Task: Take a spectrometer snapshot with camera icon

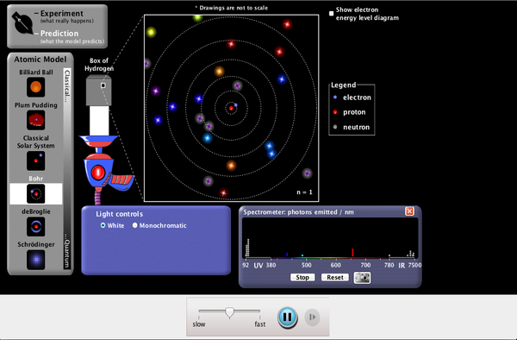Action: click(x=362, y=278)
